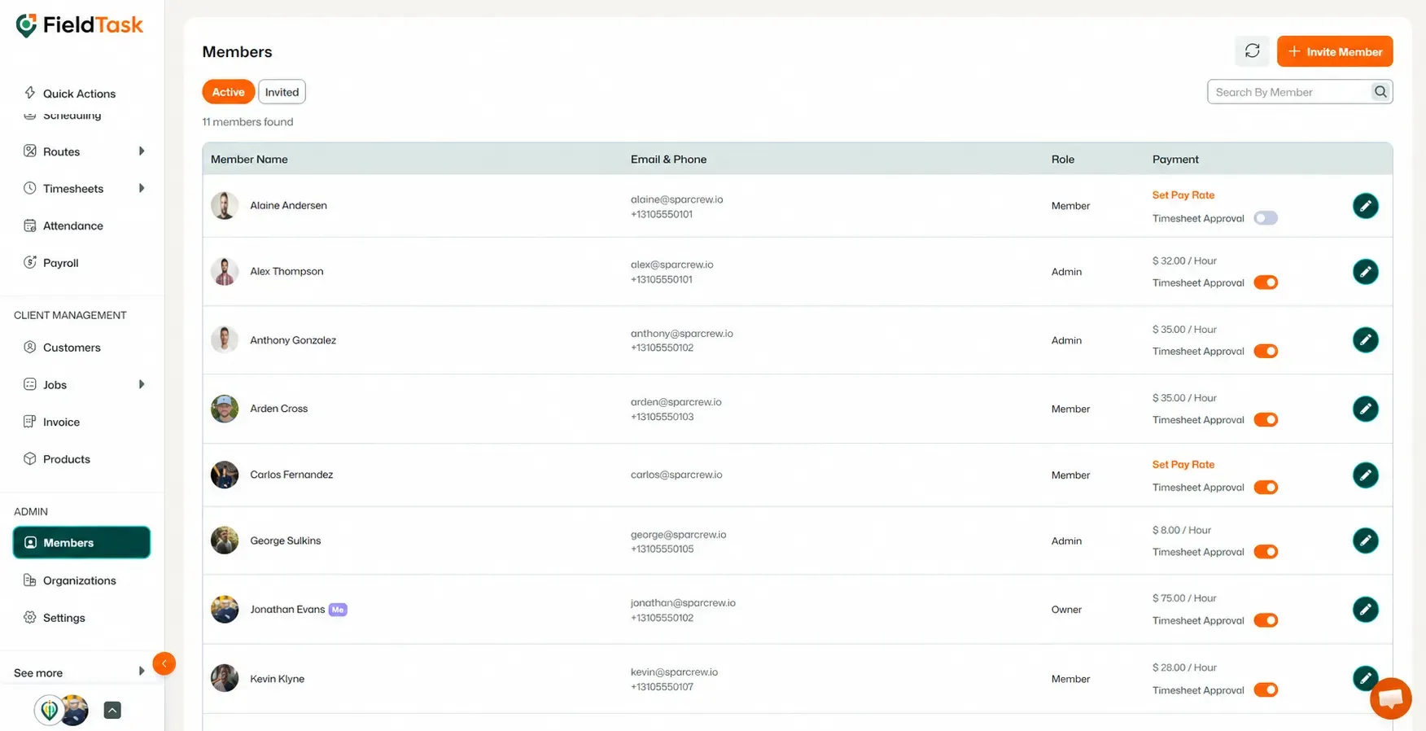
Task: Click the search magnifier icon
Action: [x=1380, y=92]
